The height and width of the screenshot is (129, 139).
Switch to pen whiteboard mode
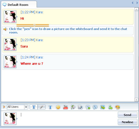pyautogui.click(x=42, y=107)
